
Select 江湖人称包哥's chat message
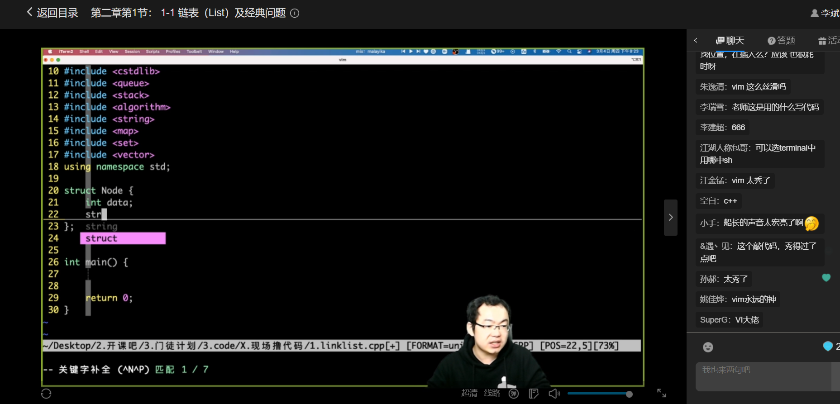(760, 154)
